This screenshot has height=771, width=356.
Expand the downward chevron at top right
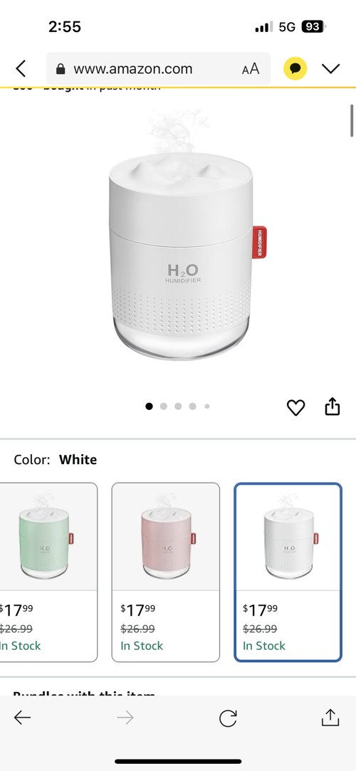[x=331, y=68]
